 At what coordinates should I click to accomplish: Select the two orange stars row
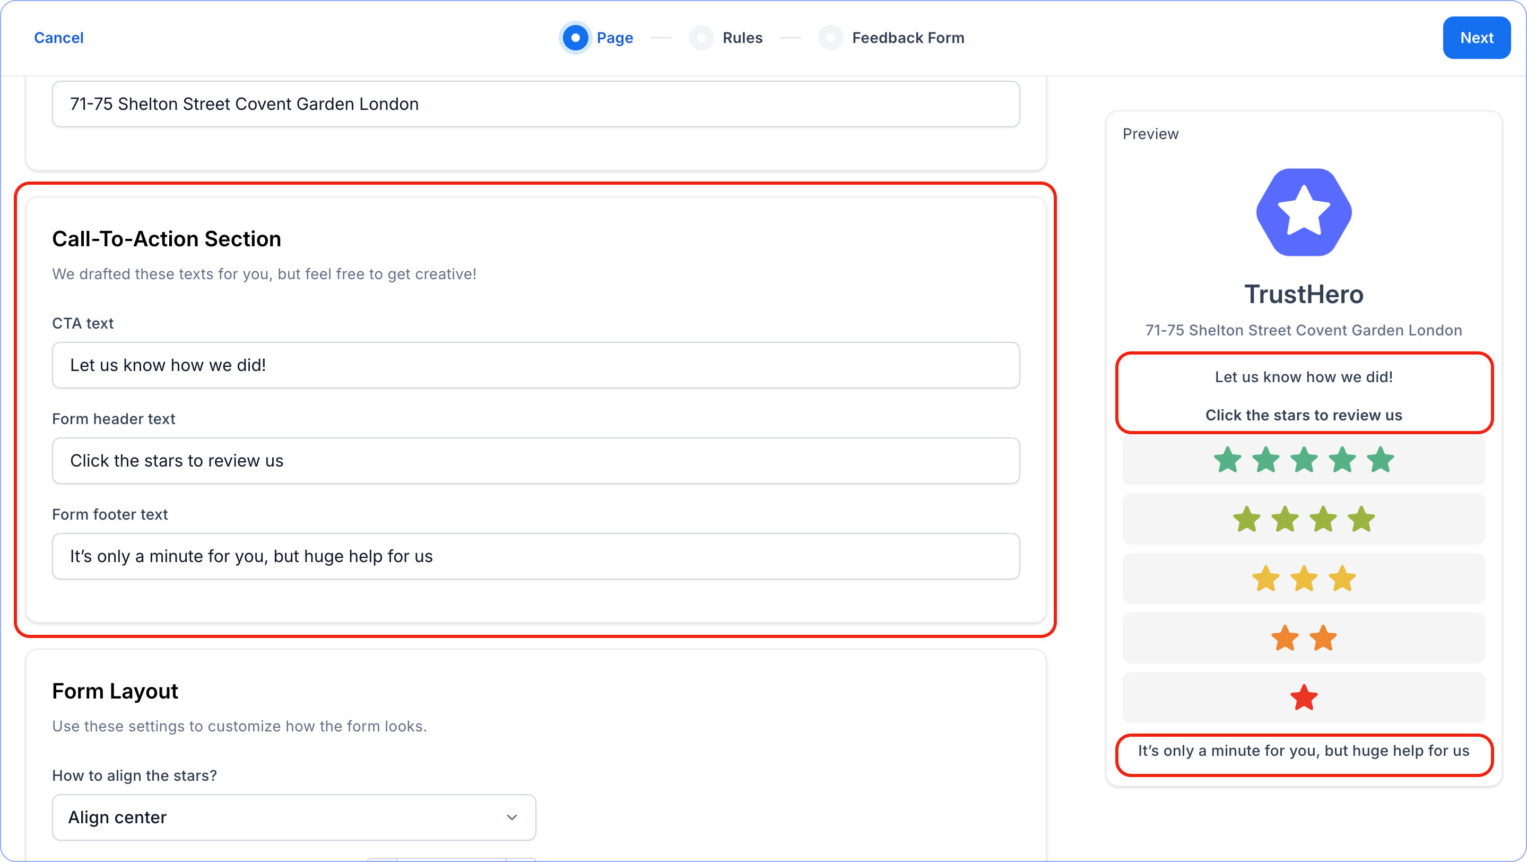[x=1304, y=638]
